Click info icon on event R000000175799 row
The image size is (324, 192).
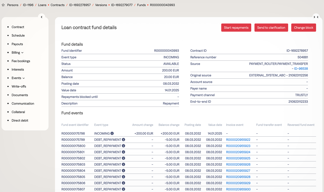[x=124, y=140]
